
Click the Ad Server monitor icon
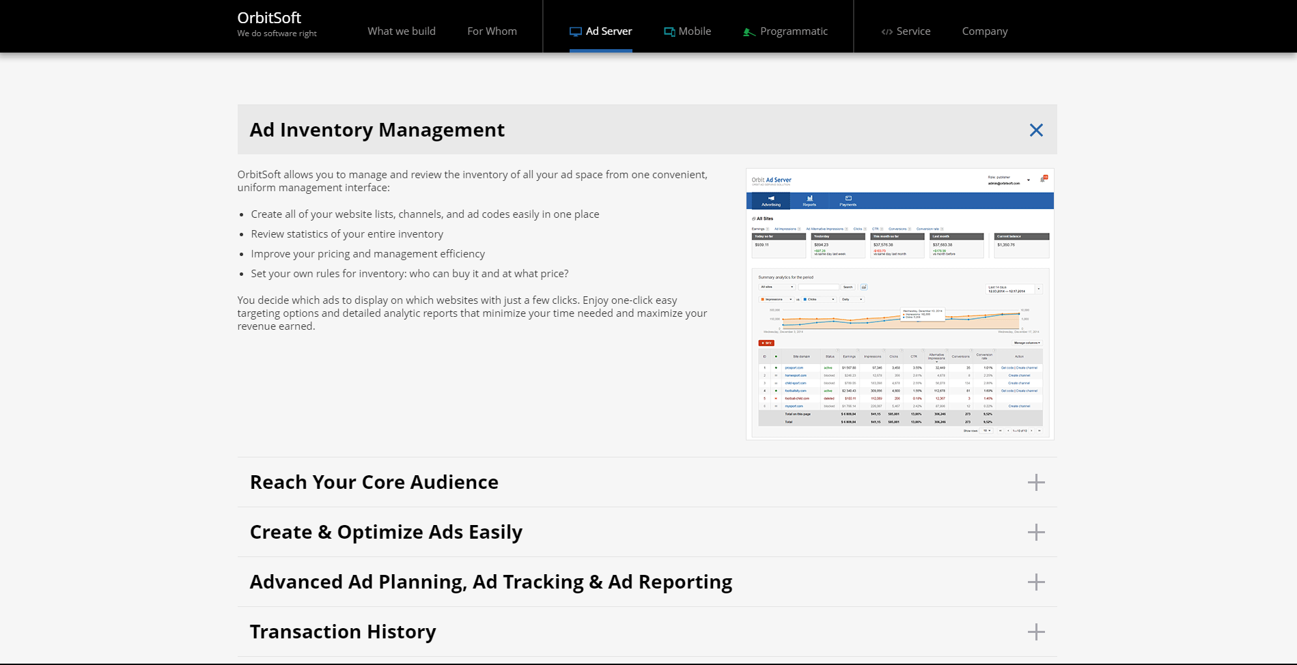(x=576, y=31)
